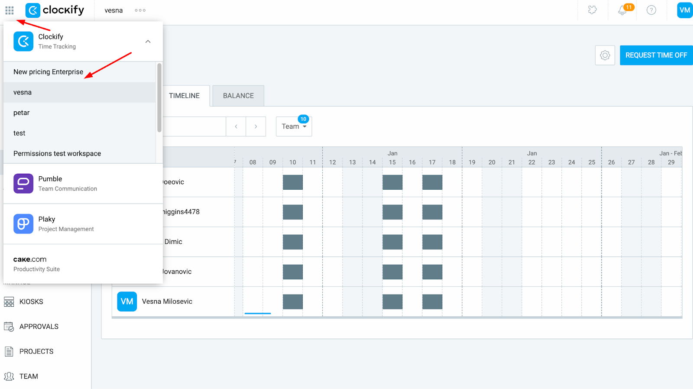This screenshot has height=389, width=693.
Task: Click the workspace list scrollbar
Action: pyautogui.click(x=159, y=97)
